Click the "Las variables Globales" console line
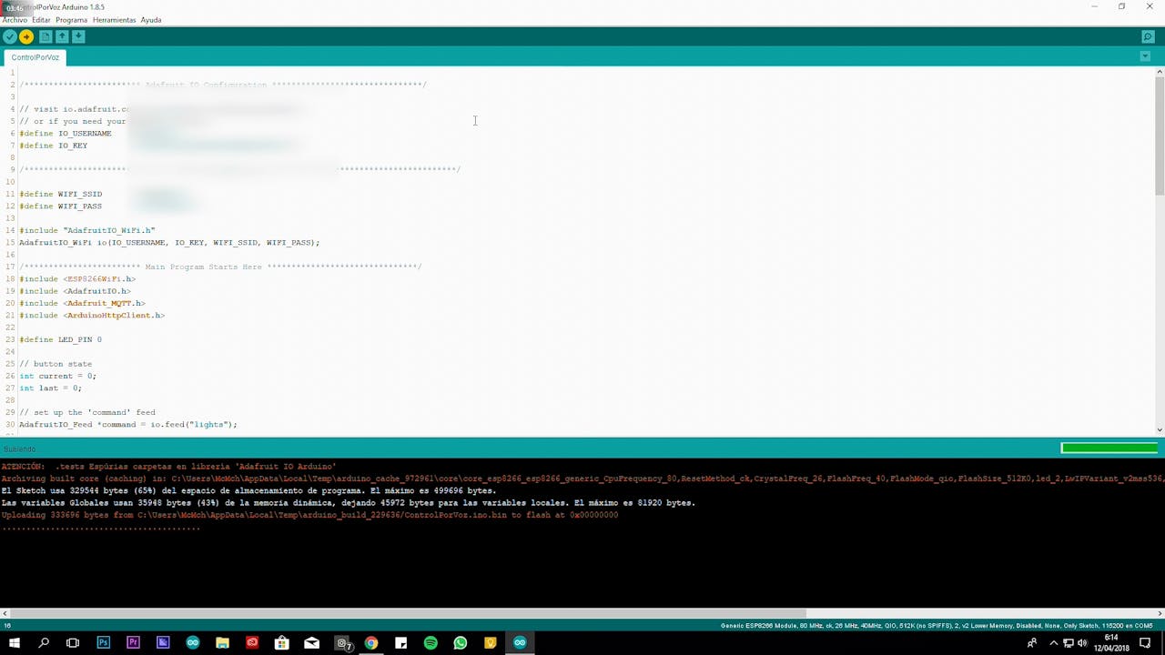This screenshot has width=1165, height=655. coord(349,503)
